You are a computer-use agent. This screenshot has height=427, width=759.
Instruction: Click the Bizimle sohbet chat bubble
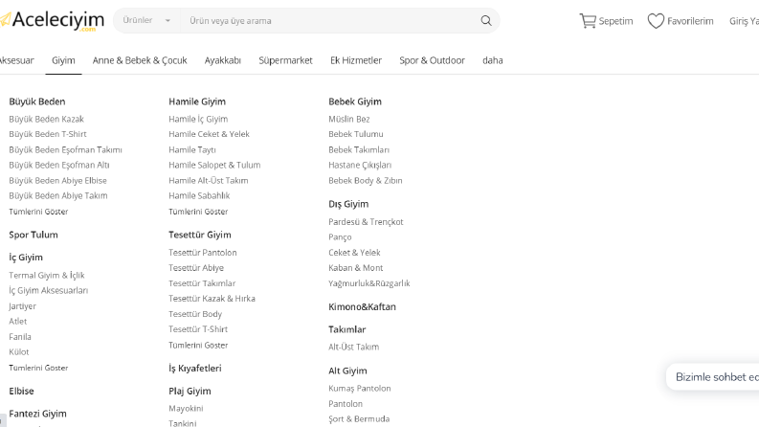tap(712, 377)
